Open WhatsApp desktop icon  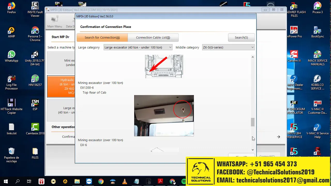pos(11,57)
